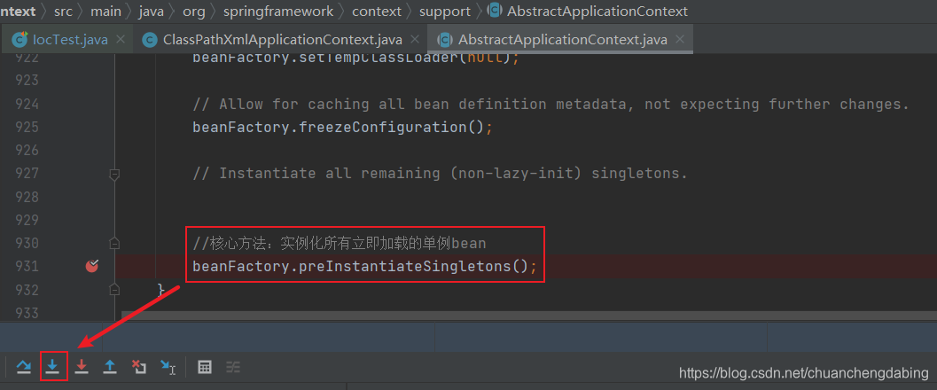The image size is (937, 390).
Task: Open the Evaluate Expression calculator icon
Action: click(x=205, y=367)
